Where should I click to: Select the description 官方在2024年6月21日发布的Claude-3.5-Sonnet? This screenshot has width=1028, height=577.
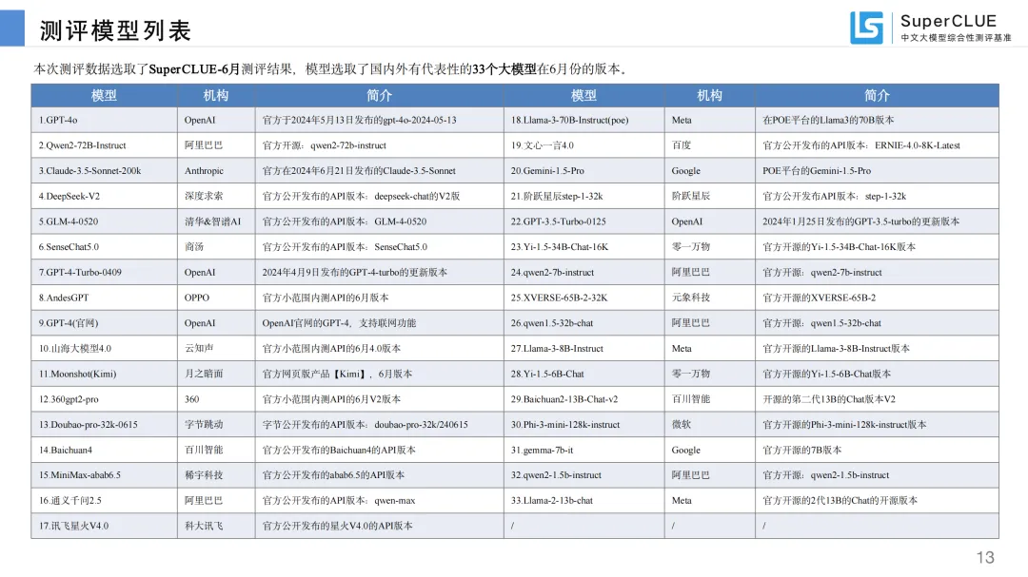(380, 171)
